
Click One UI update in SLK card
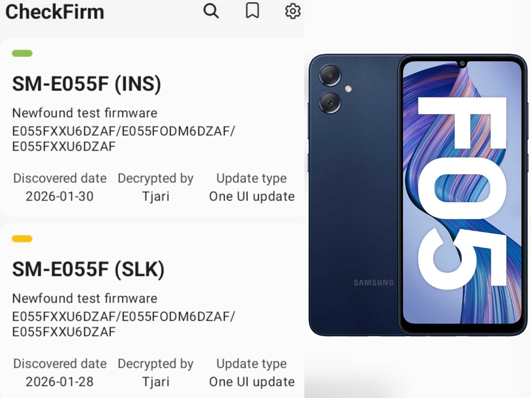tap(252, 382)
